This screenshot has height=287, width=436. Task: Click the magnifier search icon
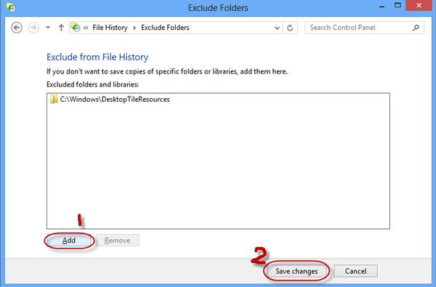416,28
